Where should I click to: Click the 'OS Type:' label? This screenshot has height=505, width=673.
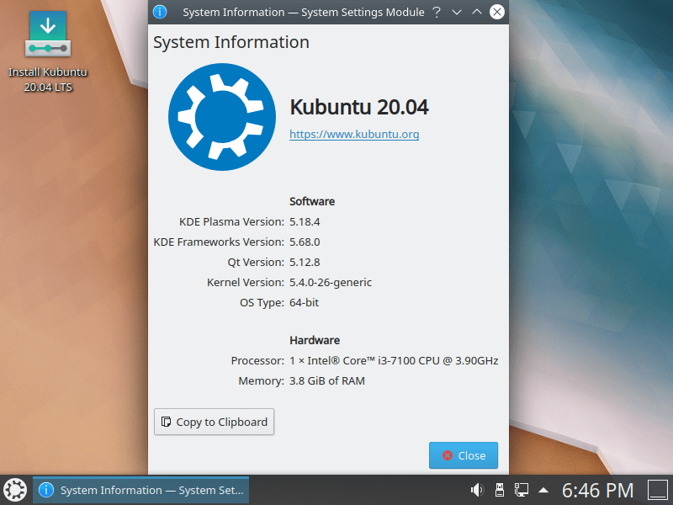click(x=262, y=303)
